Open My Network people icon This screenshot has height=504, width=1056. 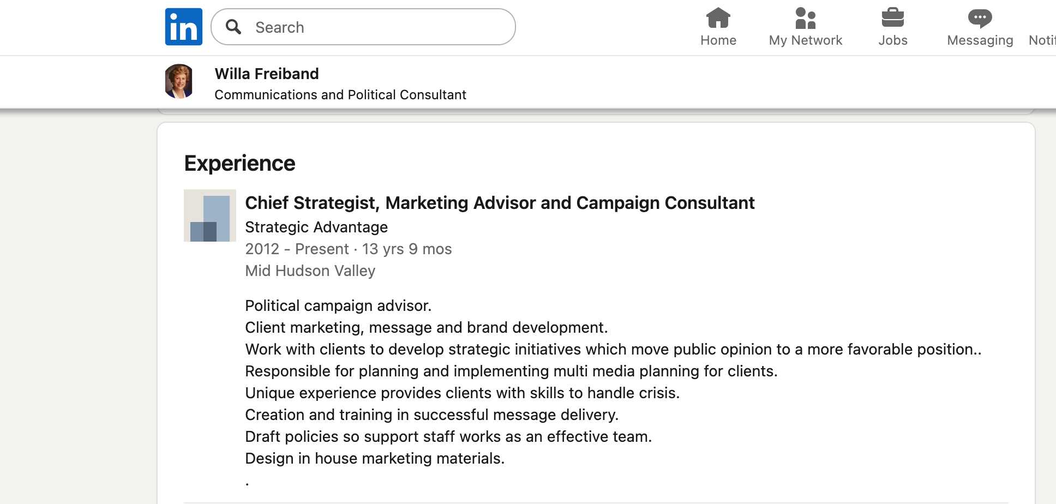pyautogui.click(x=805, y=19)
